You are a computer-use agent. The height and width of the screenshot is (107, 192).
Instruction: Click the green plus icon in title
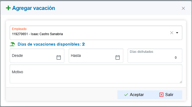[8, 8]
